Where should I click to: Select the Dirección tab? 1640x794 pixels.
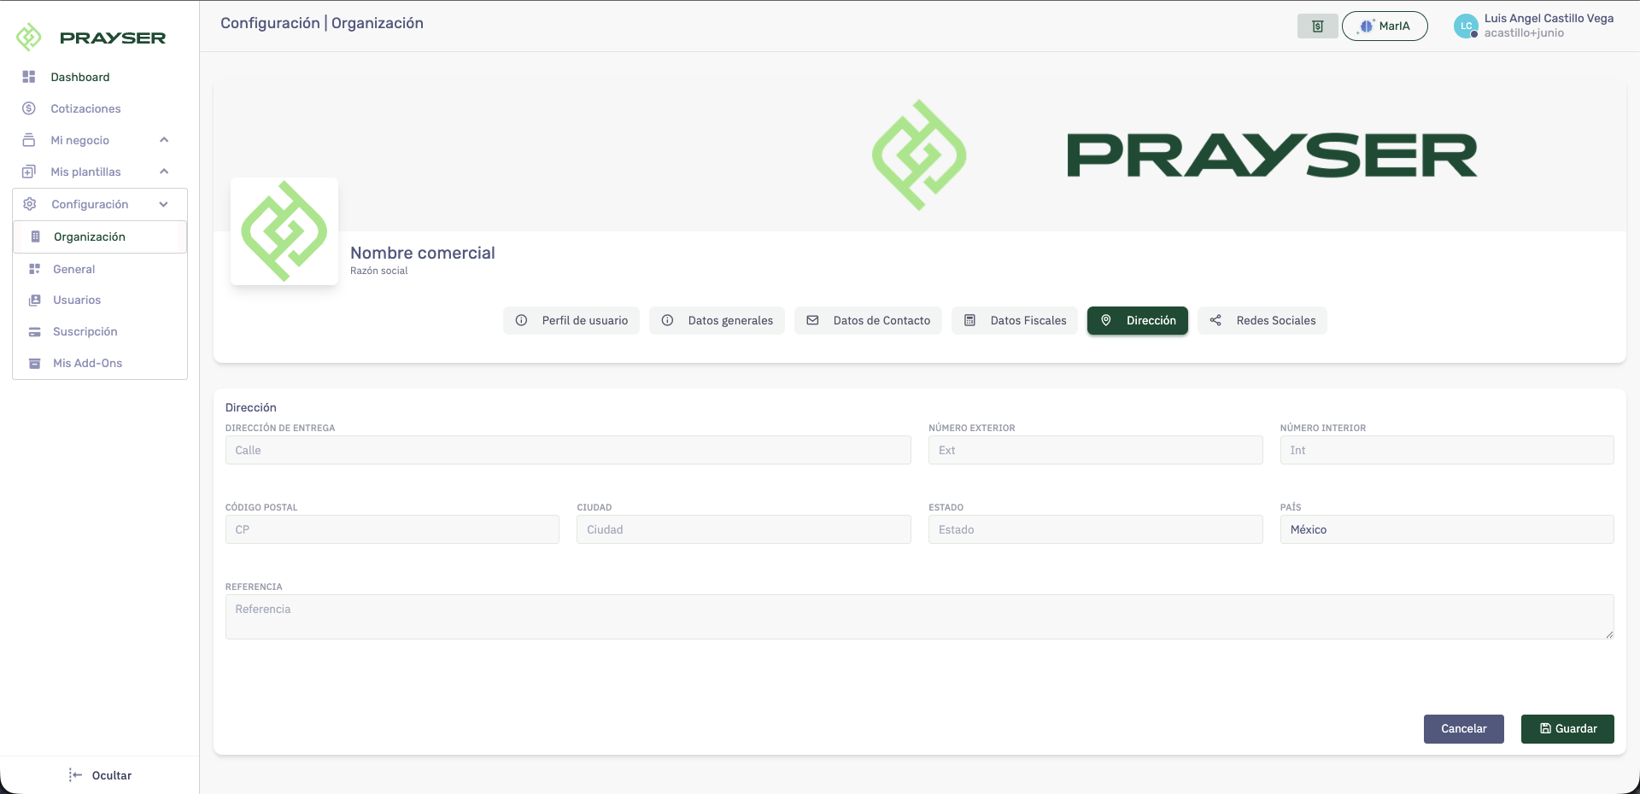click(x=1138, y=320)
